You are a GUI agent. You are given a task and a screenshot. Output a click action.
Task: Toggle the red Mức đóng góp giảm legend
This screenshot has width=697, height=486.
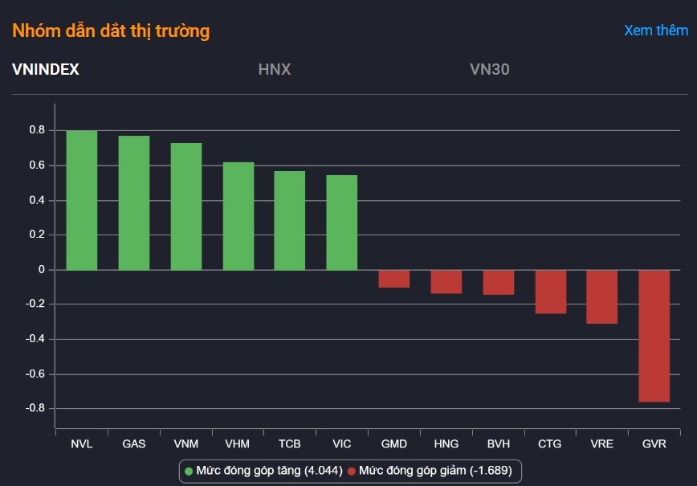click(434, 470)
